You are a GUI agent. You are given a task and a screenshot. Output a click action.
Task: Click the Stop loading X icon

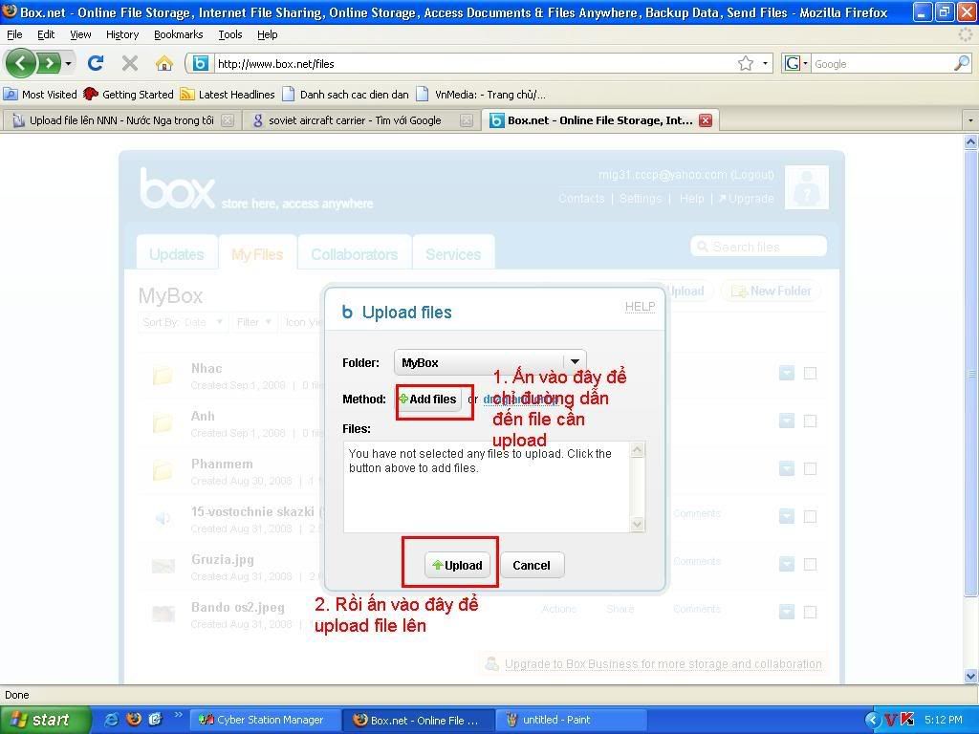coord(130,63)
